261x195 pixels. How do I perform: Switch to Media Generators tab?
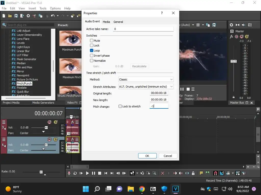43,103
